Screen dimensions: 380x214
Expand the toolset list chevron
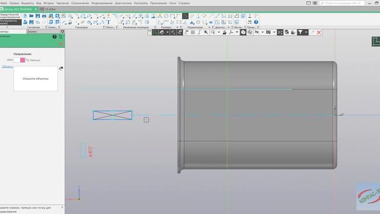7,27
